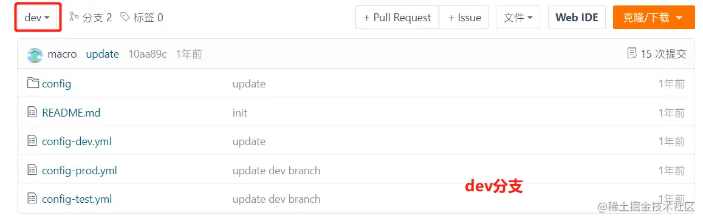703x221 pixels.
Task: Click the branch icon next to 分支 2
Action: coord(74,17)
